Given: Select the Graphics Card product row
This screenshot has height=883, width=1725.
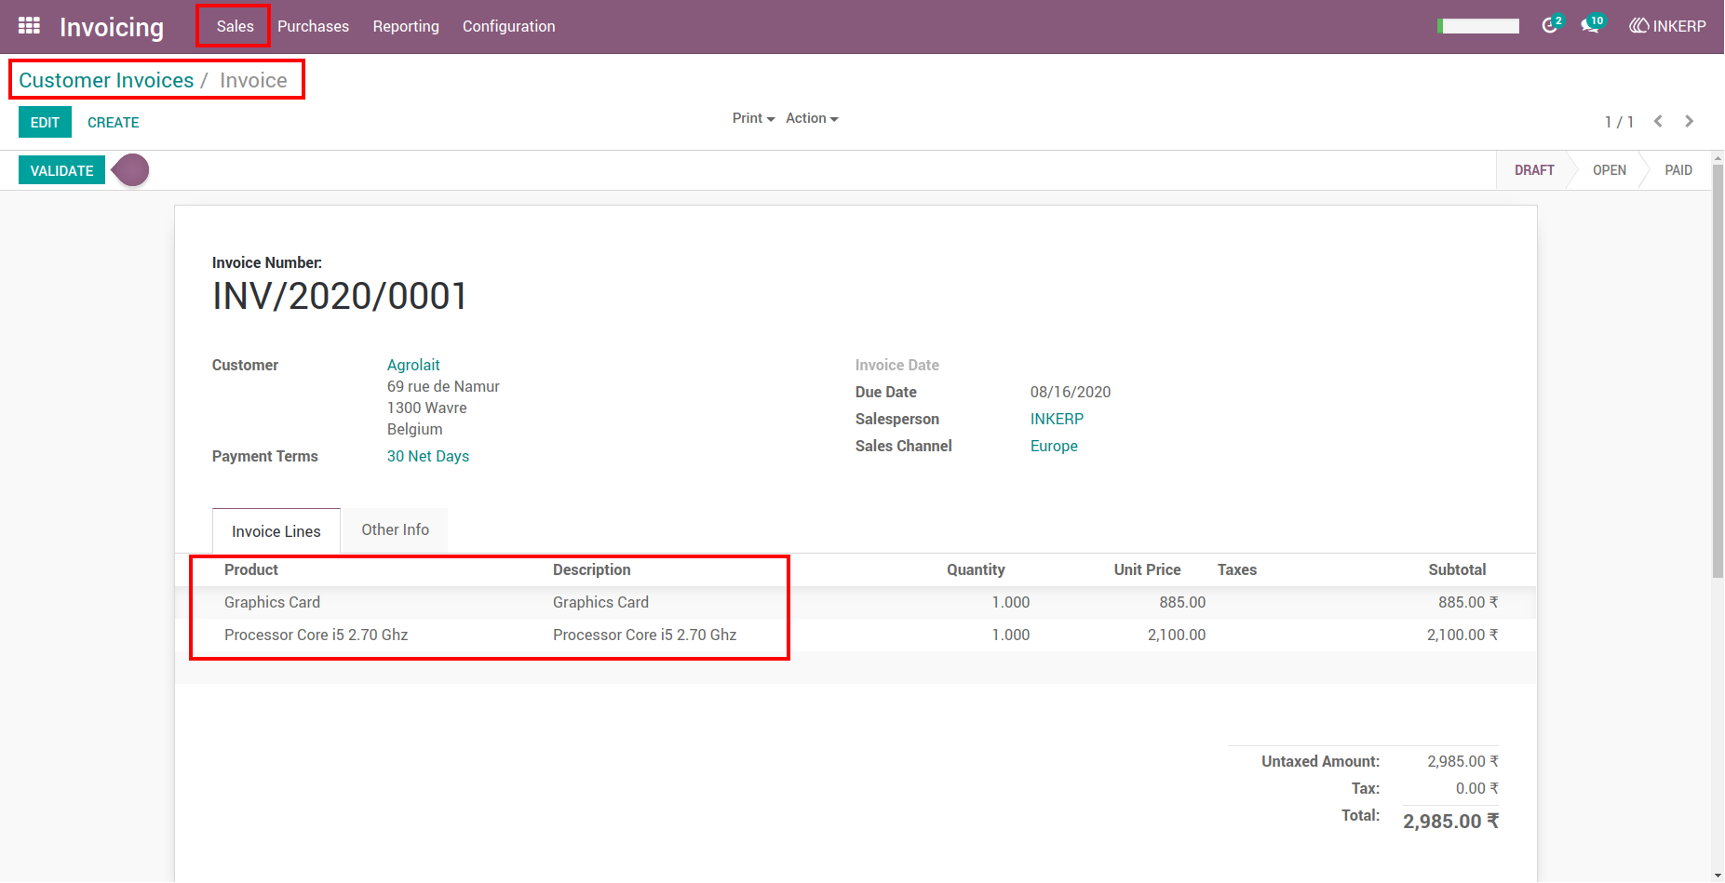Looking at the screenshot, I should click(x=856, y=602).
